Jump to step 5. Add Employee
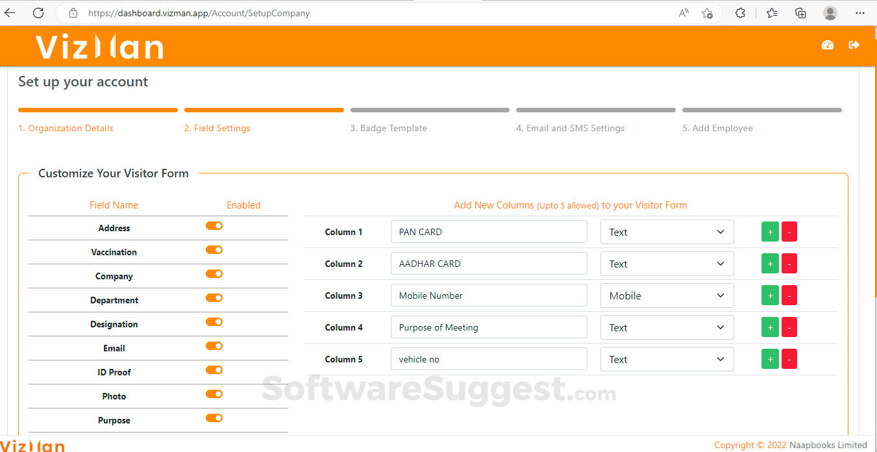Screen dimensions: 877x452 coord(717,128)
